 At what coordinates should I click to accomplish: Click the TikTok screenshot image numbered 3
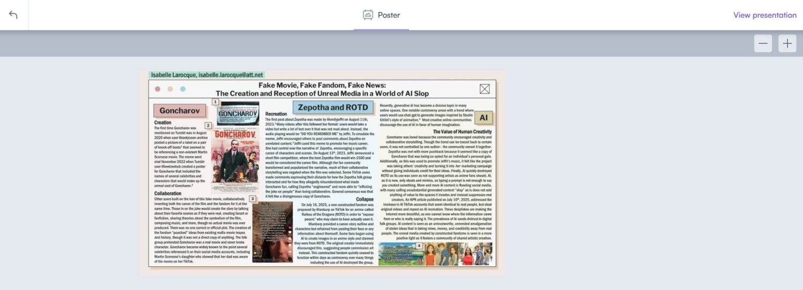coord(272,232)
